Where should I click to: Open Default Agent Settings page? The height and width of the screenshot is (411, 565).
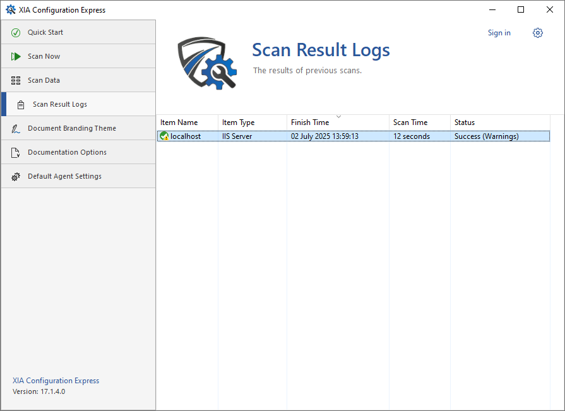[x=78, y=176]
